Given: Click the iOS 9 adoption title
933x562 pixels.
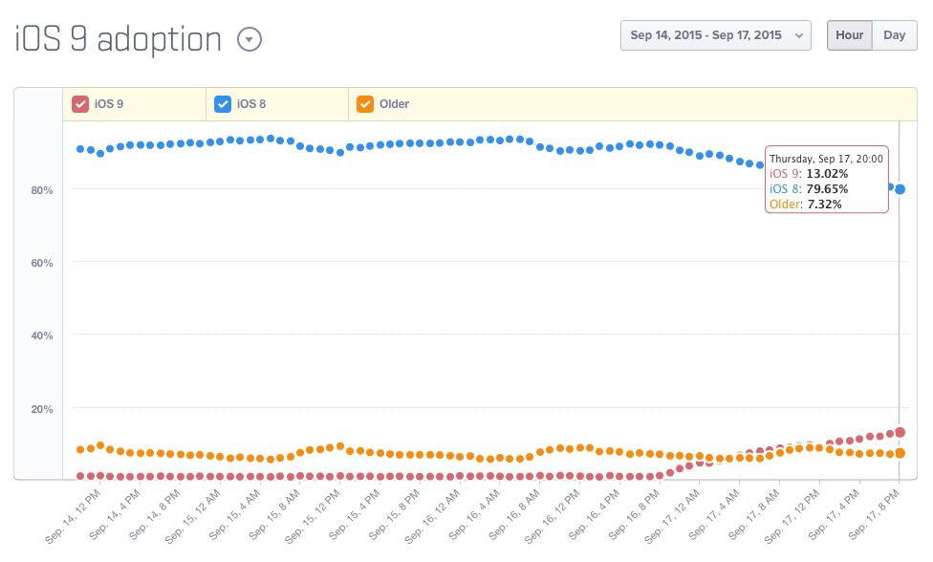Looking at the screenshot, I should tap(119, 39).
